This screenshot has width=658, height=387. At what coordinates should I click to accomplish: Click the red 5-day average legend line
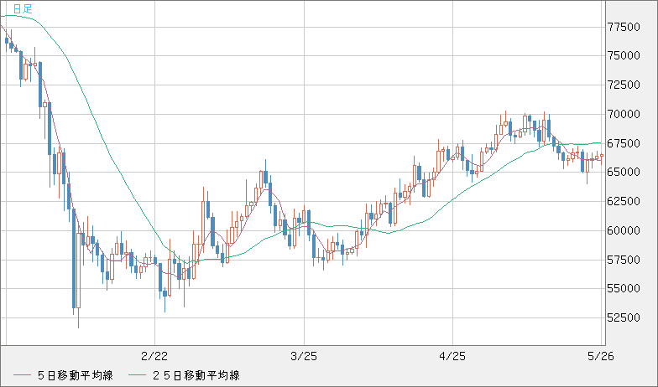coord(22,375)
